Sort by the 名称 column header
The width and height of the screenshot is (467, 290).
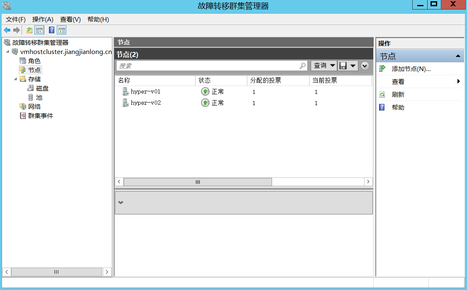[x=155, y=80]
